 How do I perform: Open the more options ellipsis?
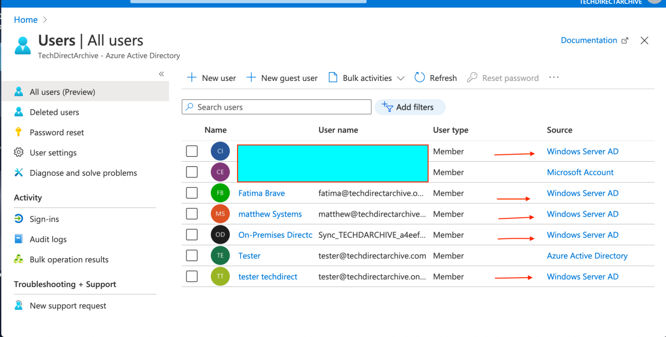point(554,78)
